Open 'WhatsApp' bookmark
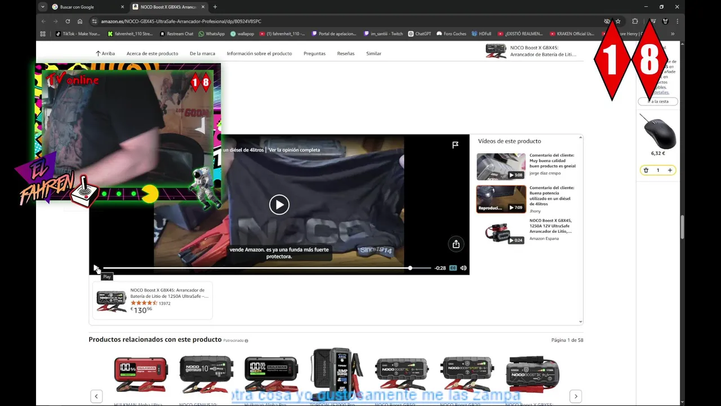Viewport: 721px width, 406px height. 211,34
